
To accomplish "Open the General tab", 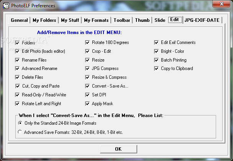I will coord(19,20).
